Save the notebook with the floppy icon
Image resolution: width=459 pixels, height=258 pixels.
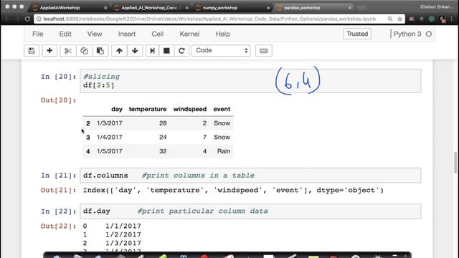(32, 51)
